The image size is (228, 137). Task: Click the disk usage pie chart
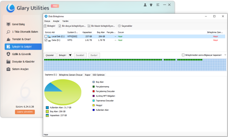63,92
